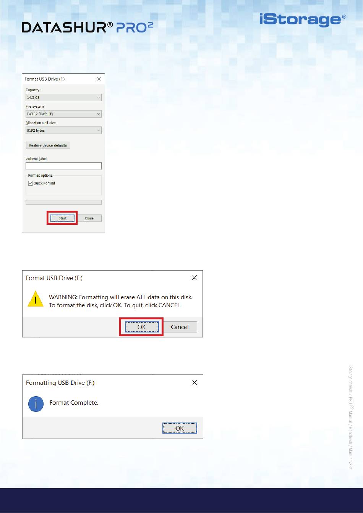Viewport: 363px width, 513px height.
Task: Expand the File system dropdown FAT32
Action: pos(63,114)
